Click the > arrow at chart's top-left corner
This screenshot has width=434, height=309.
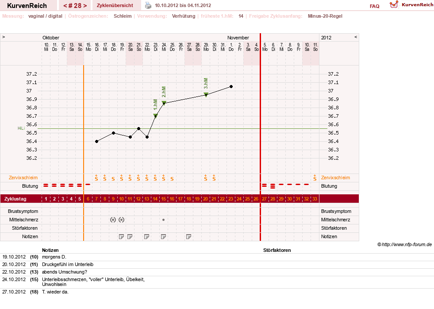(x=4, y=37)
